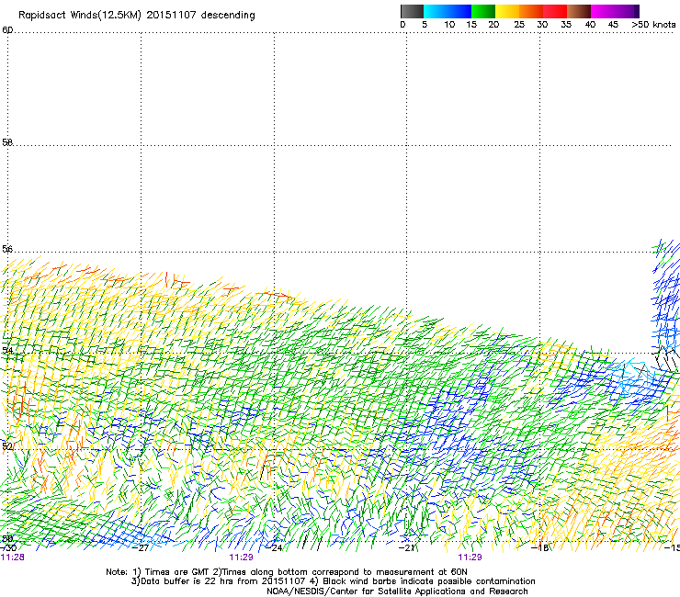Image resolution: width=680 pixels, height=597 pixels.
Task: Click the '11:29' time between -27 and -24
Action: 241,558
